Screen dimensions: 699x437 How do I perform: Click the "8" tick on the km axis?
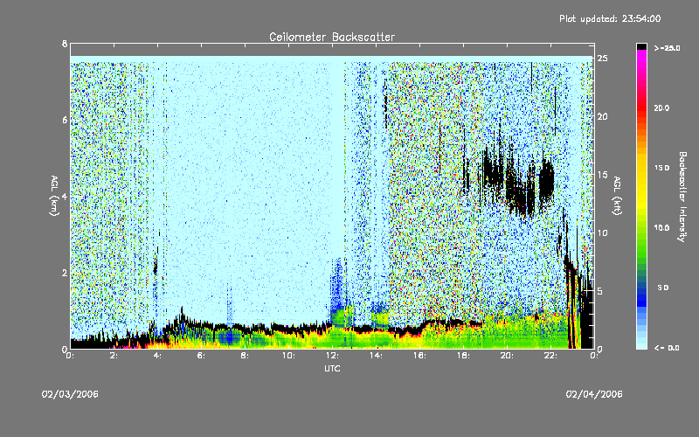click(x=65, y=44)
